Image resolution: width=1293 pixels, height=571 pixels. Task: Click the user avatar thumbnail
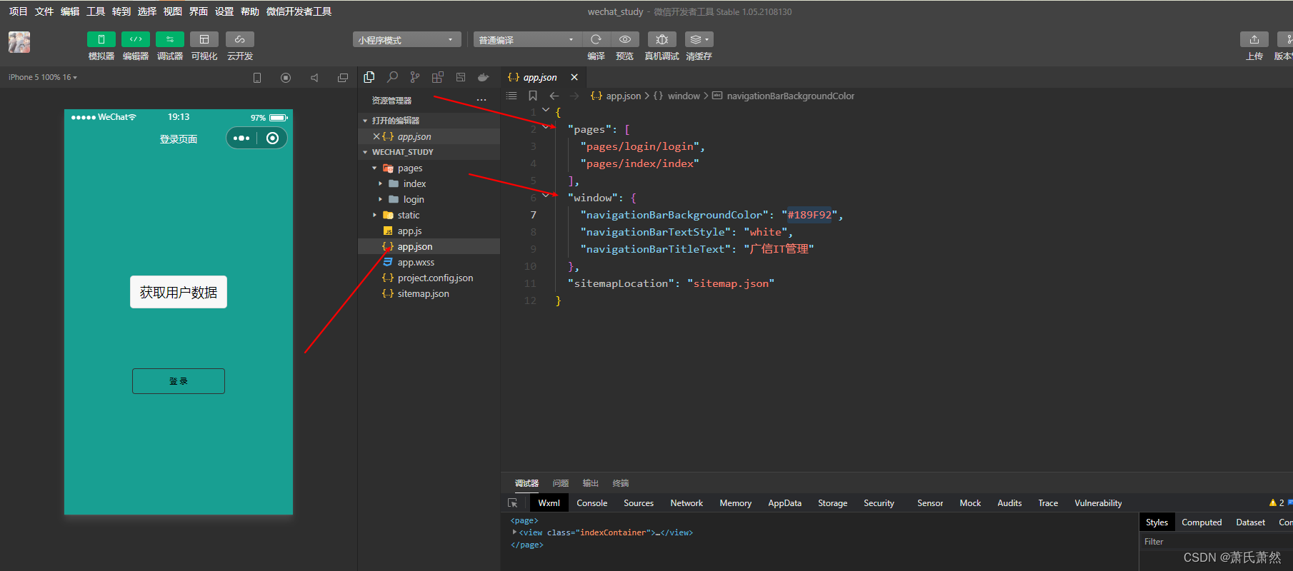click(x=19, y=42)
